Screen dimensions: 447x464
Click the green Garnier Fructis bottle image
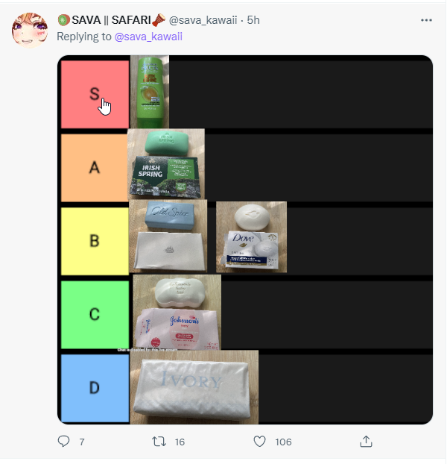click(150, 92)
